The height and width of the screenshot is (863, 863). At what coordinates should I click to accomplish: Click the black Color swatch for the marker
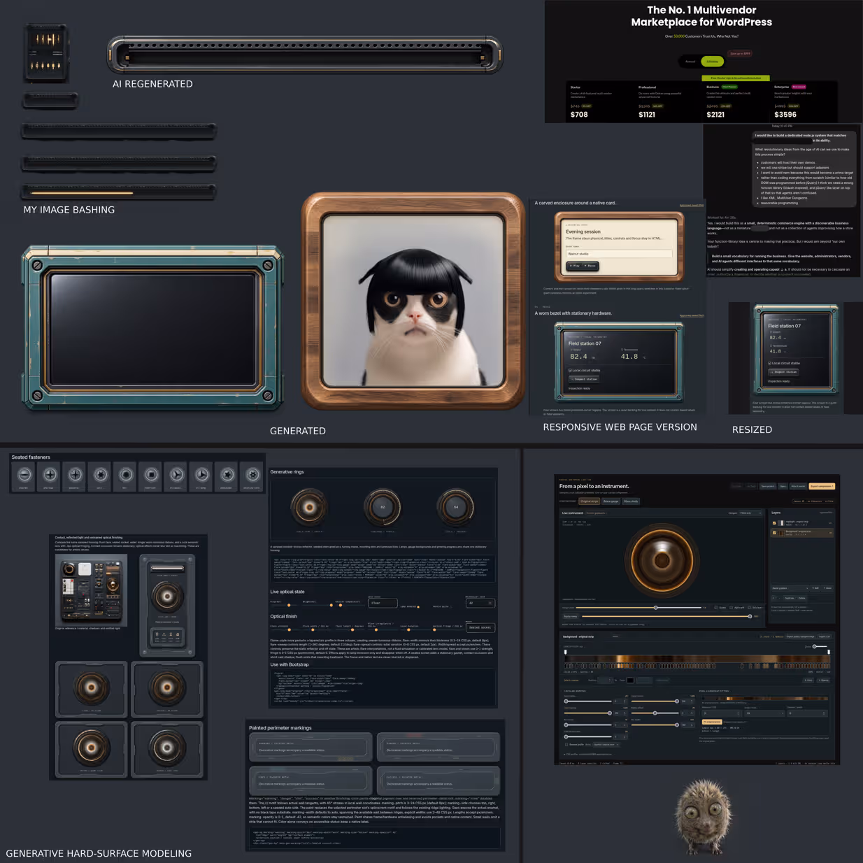[x=630, y=680]
